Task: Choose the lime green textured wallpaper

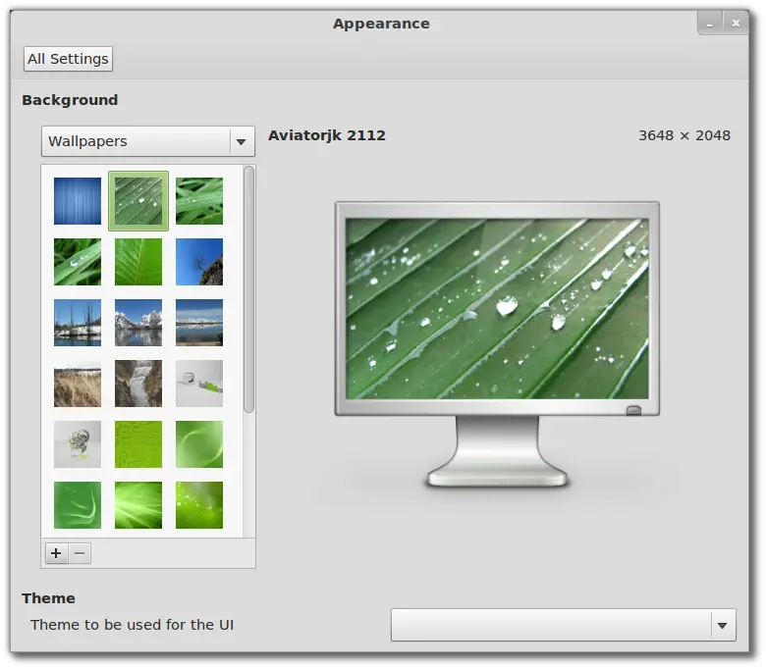Action: [x=138, y=444]
